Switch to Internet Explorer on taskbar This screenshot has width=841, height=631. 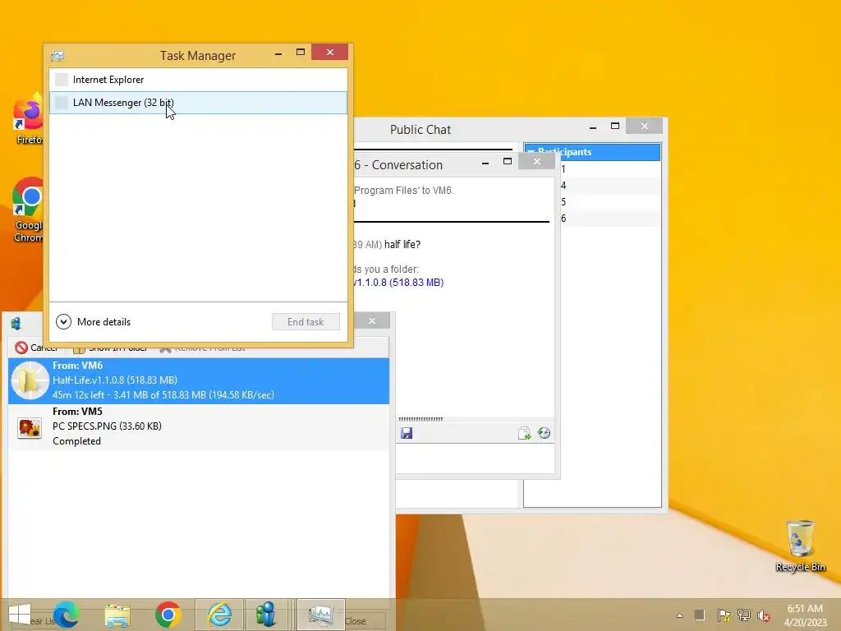pos(219,615)
